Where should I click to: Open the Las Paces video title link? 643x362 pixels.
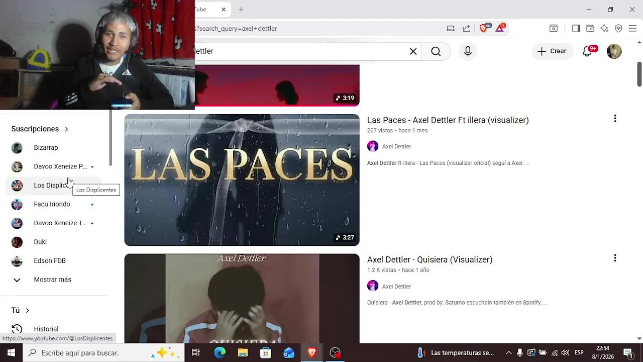pyautogui.click(x=448, y=120)
